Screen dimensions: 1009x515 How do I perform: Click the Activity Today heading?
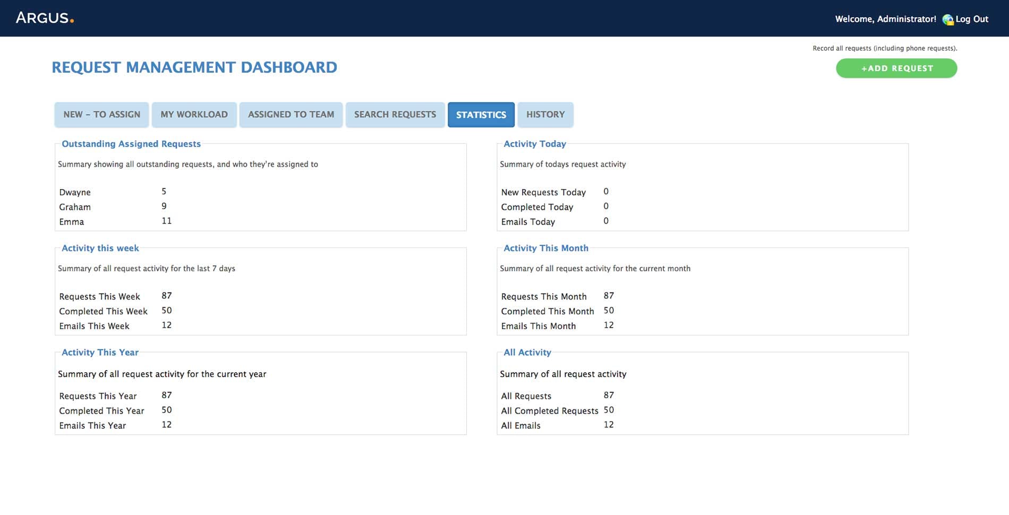535,144
